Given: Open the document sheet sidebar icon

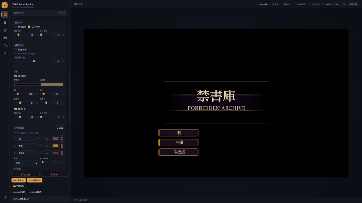Looking at the screenshot, I should pos(5,30).
